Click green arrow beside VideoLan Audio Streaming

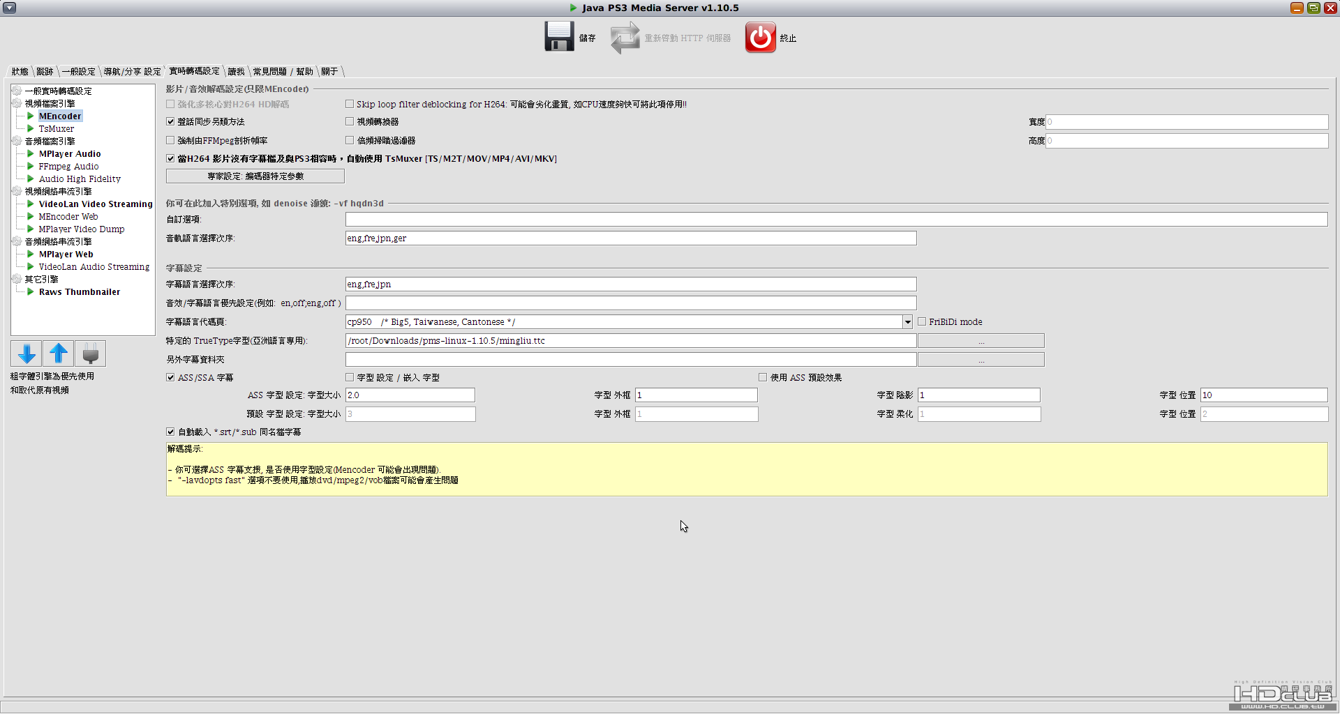click(31, 266)
